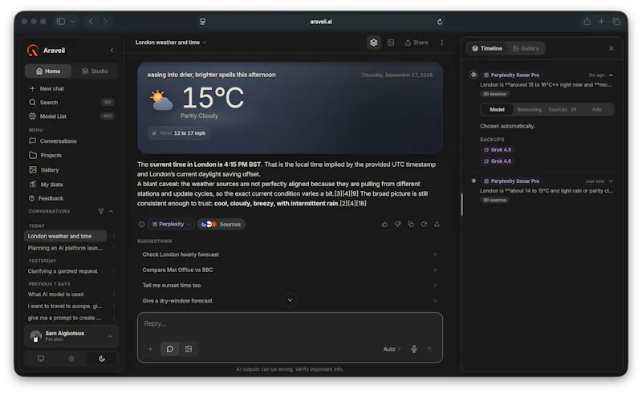Collapse the first Perplexity Sonar Pro entry

pos(611,75)
